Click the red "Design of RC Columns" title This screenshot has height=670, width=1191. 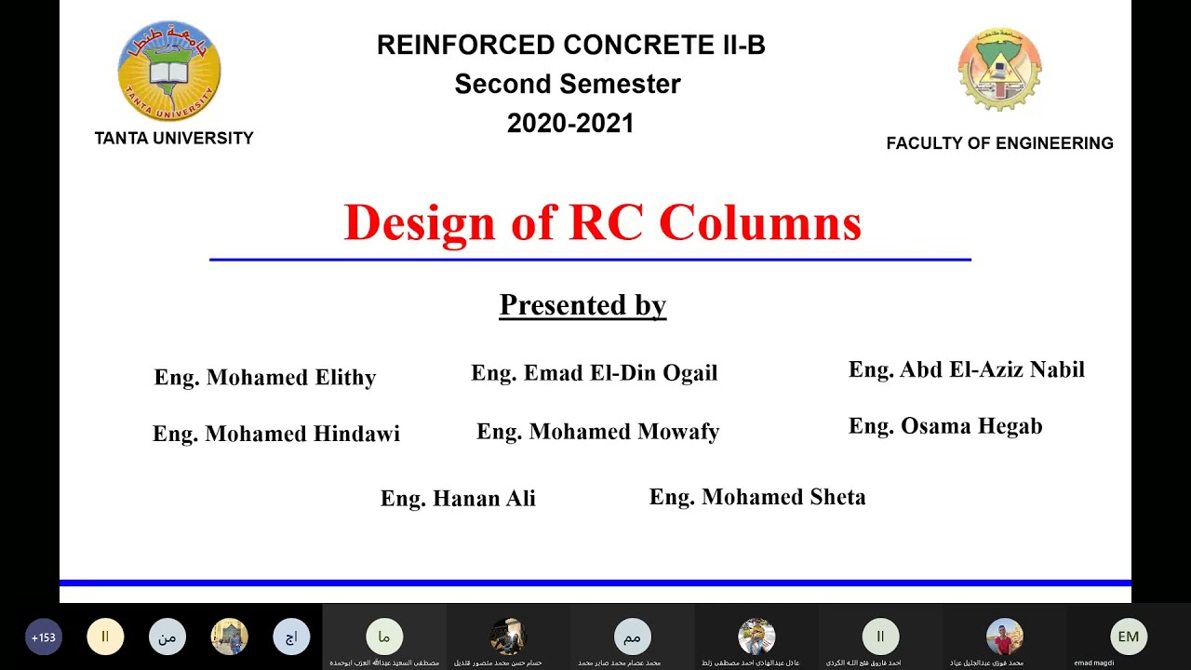pyautogui.click(x=602, y=223)
